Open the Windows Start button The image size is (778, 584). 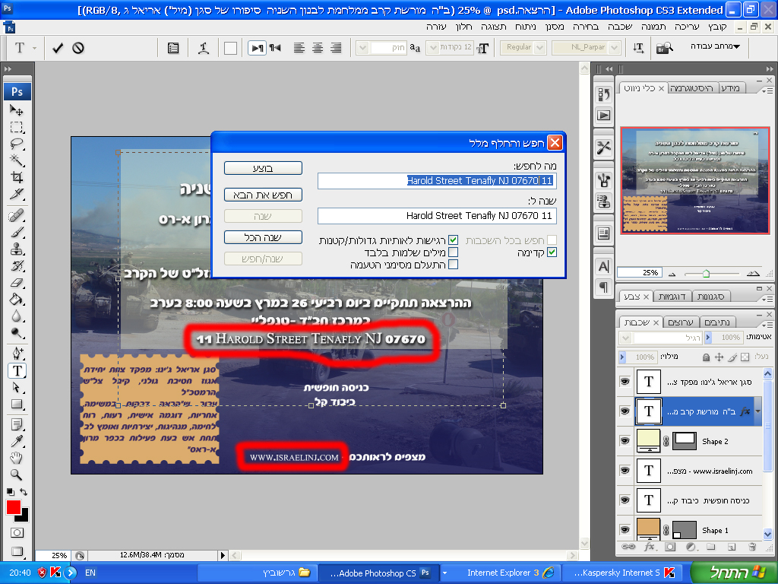pos(734,573)
